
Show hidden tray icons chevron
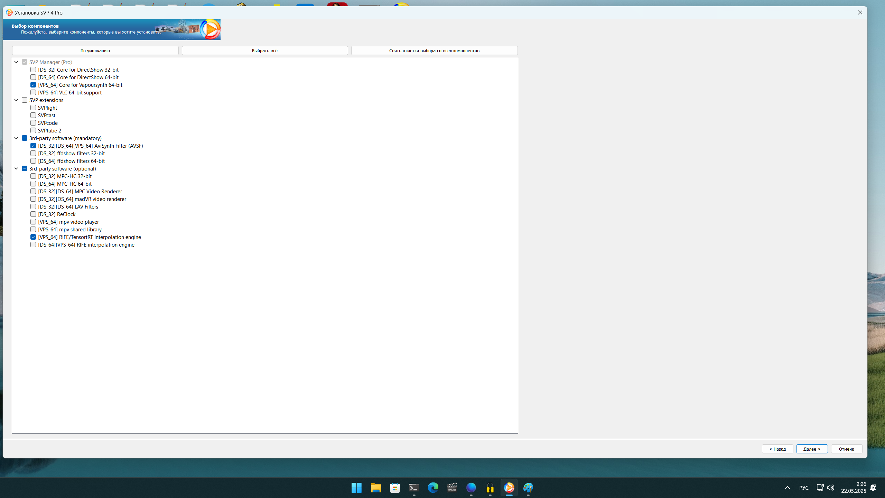(x=787, y=488)
